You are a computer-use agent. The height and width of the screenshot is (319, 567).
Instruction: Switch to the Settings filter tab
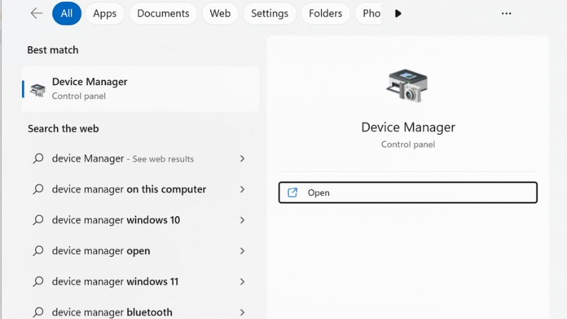coord(269,13)
